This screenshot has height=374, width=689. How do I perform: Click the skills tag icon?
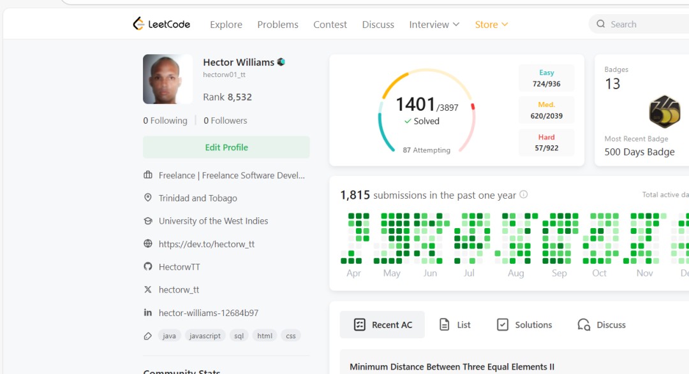148,336
